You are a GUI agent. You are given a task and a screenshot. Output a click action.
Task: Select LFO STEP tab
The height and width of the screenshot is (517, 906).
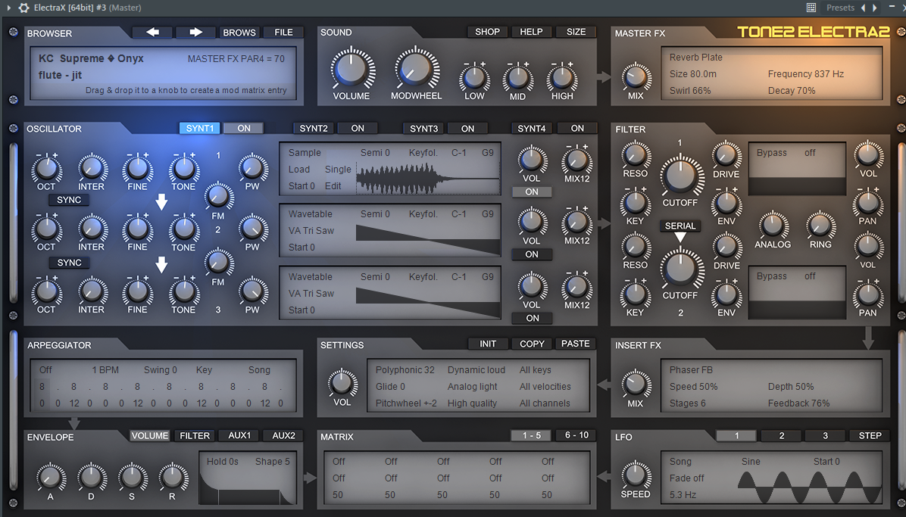870,435
